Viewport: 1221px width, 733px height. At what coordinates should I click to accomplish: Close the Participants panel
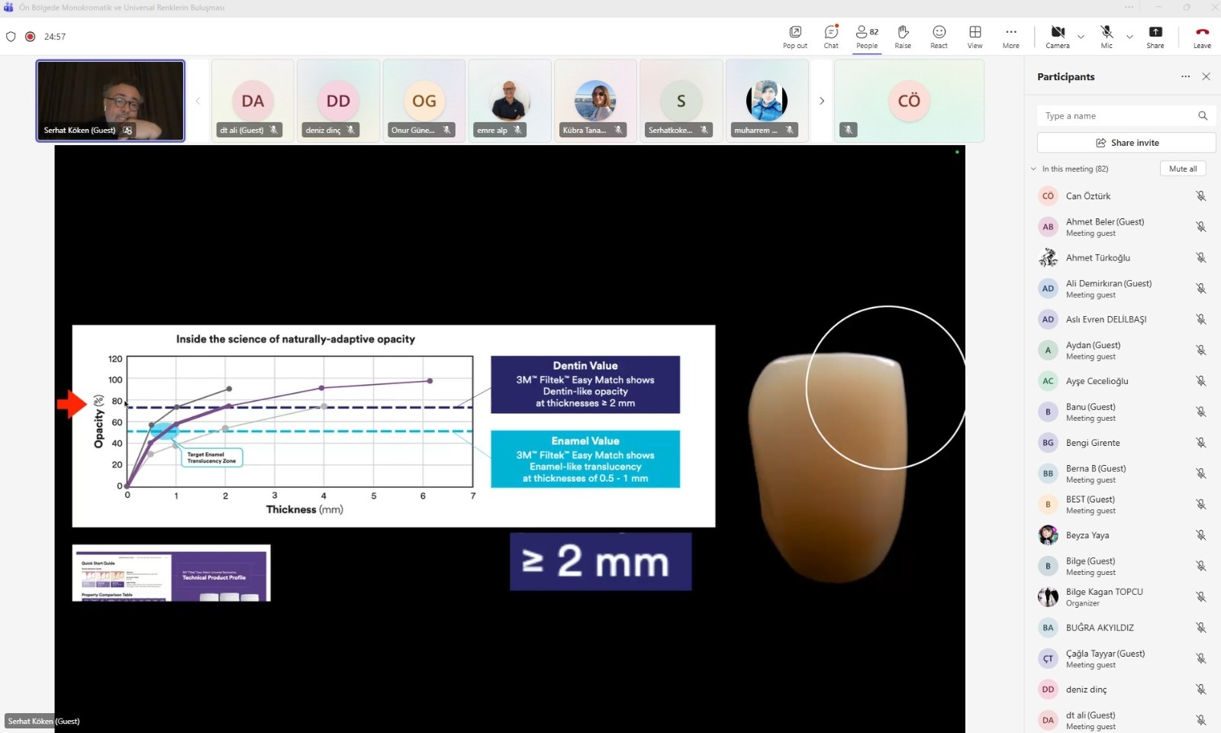tap(1206, 76)
